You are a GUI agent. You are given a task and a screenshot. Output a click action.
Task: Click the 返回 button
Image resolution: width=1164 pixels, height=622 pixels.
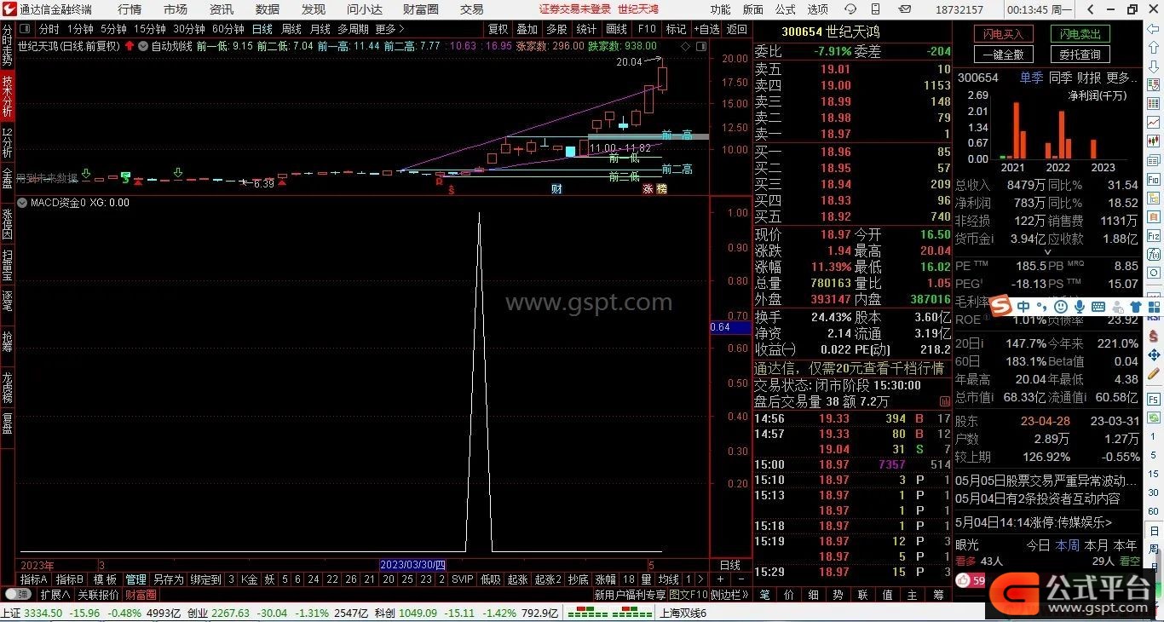[736, 29]
